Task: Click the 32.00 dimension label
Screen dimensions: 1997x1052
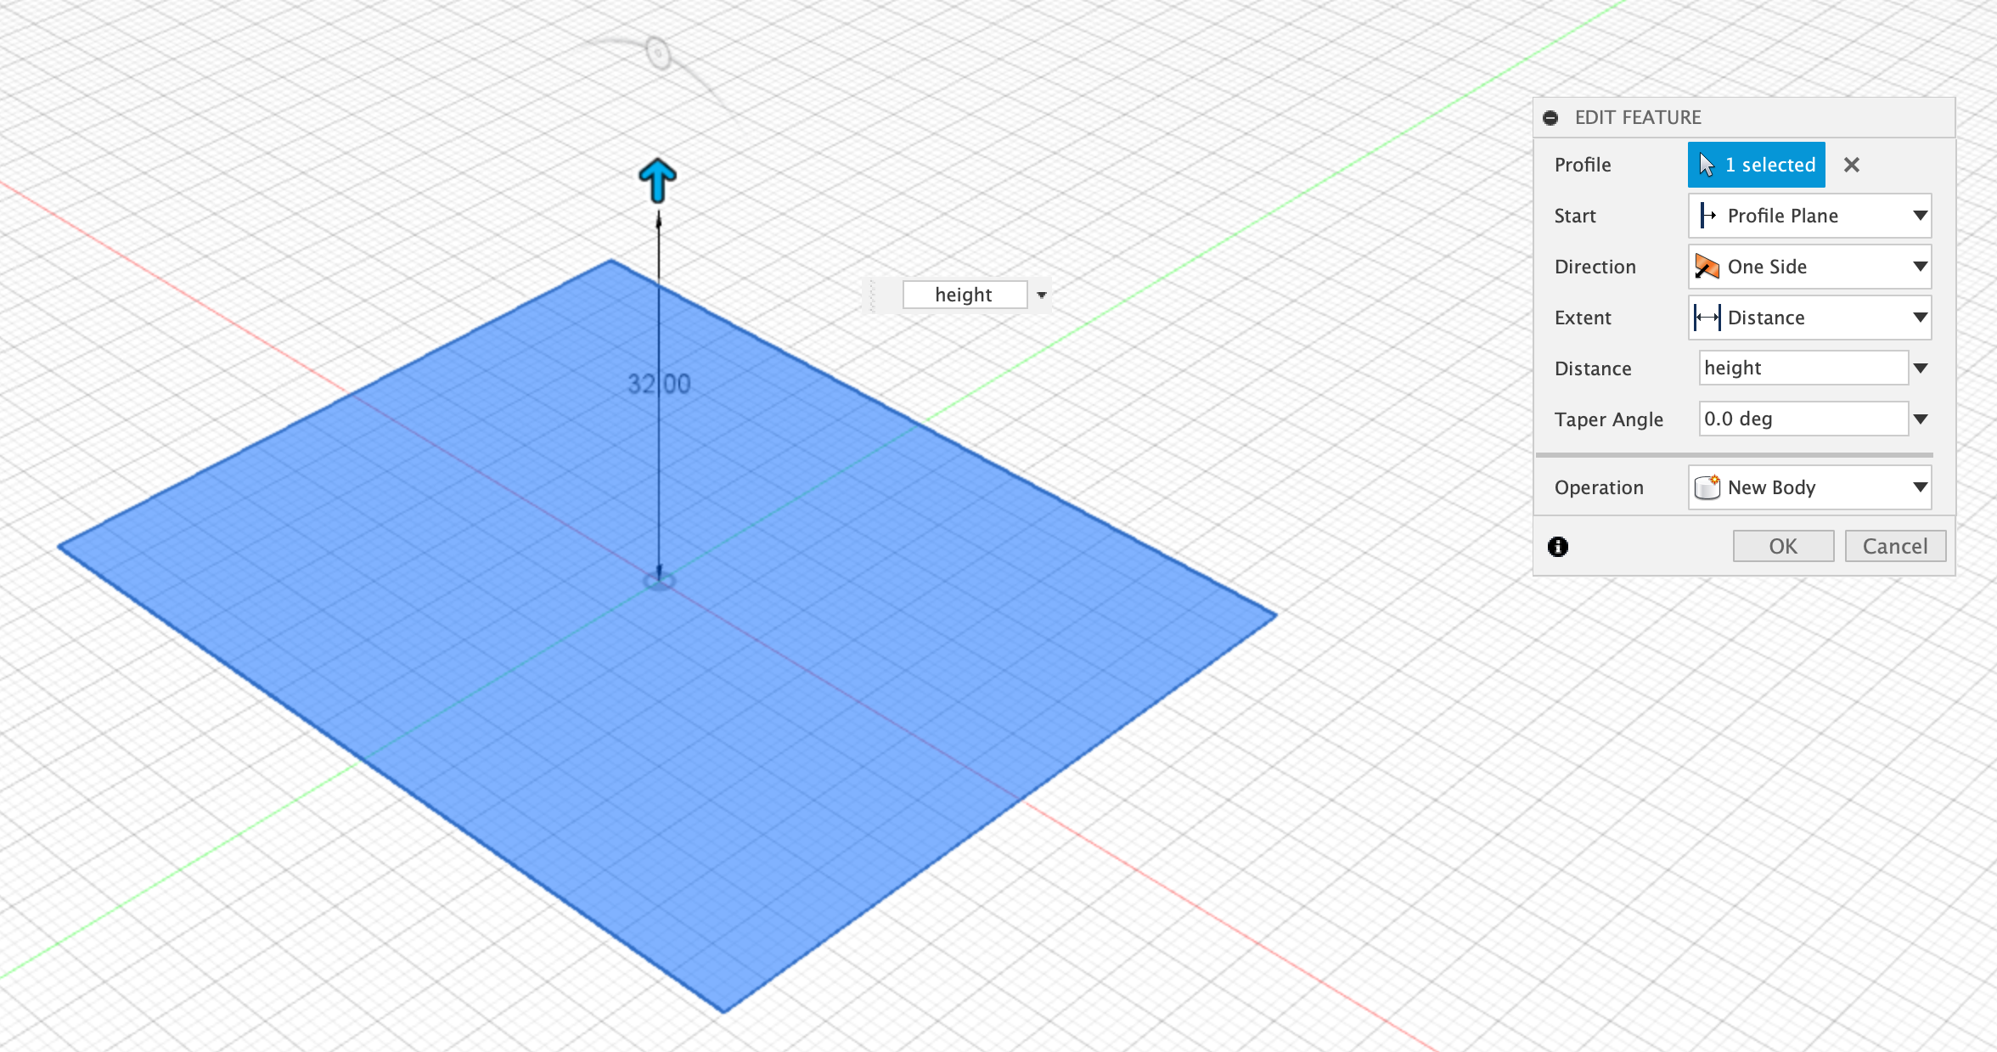Action: (659, 384)
